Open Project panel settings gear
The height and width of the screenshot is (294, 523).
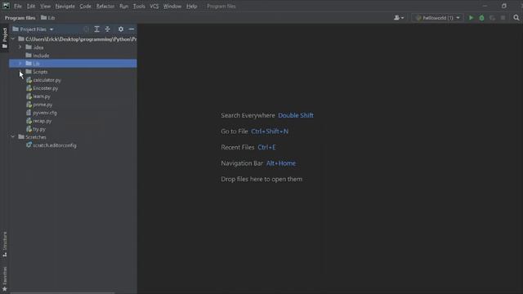tap(121, 29)
